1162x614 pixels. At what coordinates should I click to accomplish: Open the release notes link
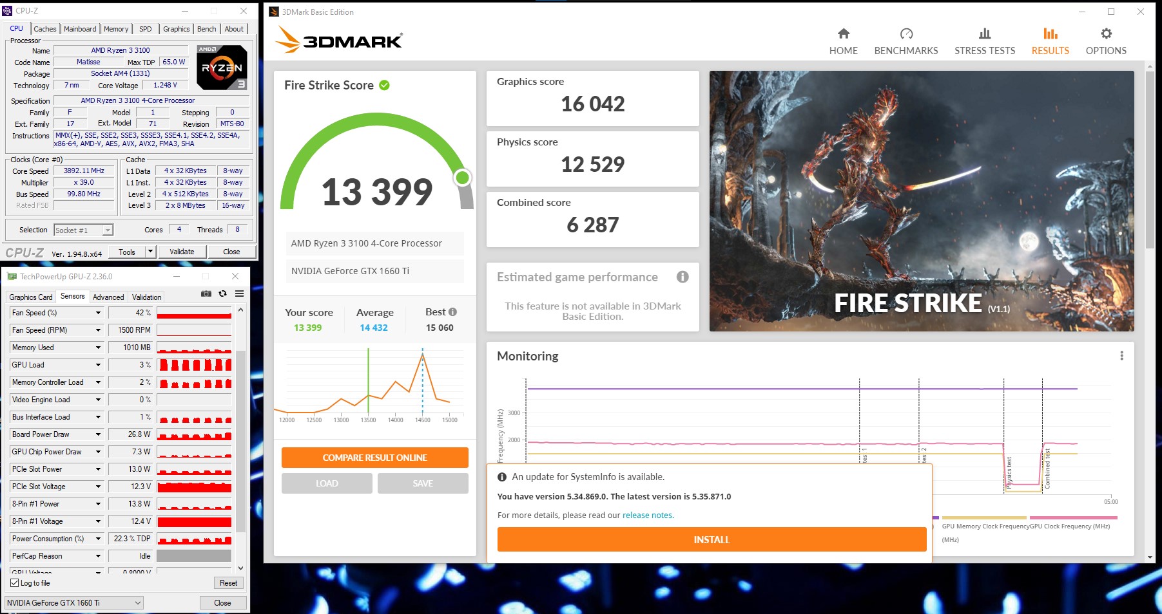click(648, 516)
